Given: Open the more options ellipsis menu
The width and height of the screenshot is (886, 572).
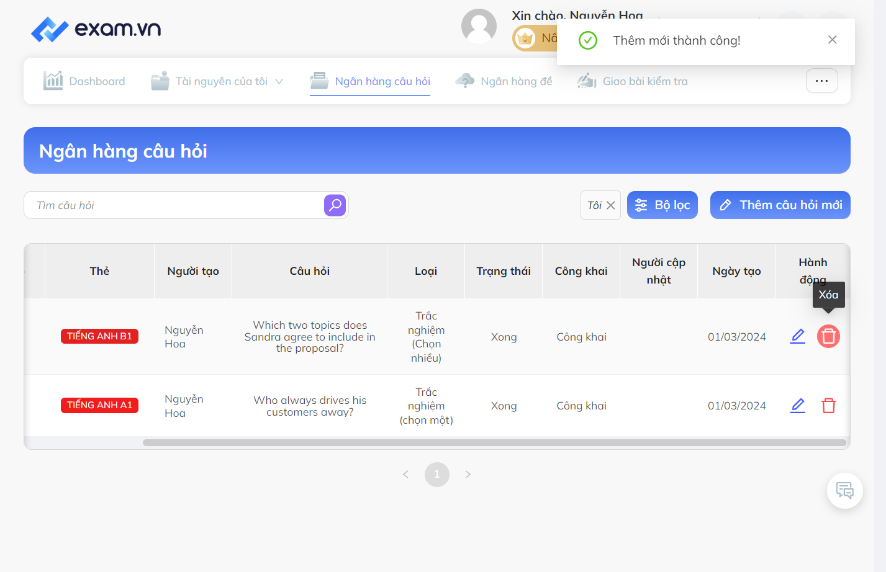Looking at the screenshot, I should click(822, 81).
